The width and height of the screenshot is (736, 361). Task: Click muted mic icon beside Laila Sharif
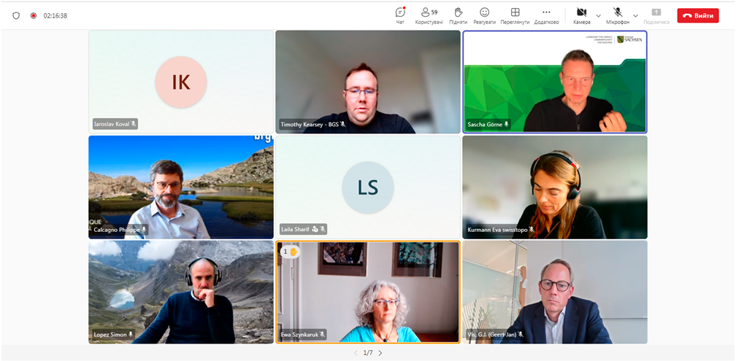pos(323,230)
